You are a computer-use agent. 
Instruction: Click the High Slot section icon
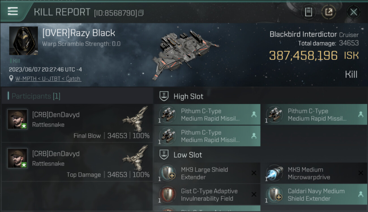164,96
